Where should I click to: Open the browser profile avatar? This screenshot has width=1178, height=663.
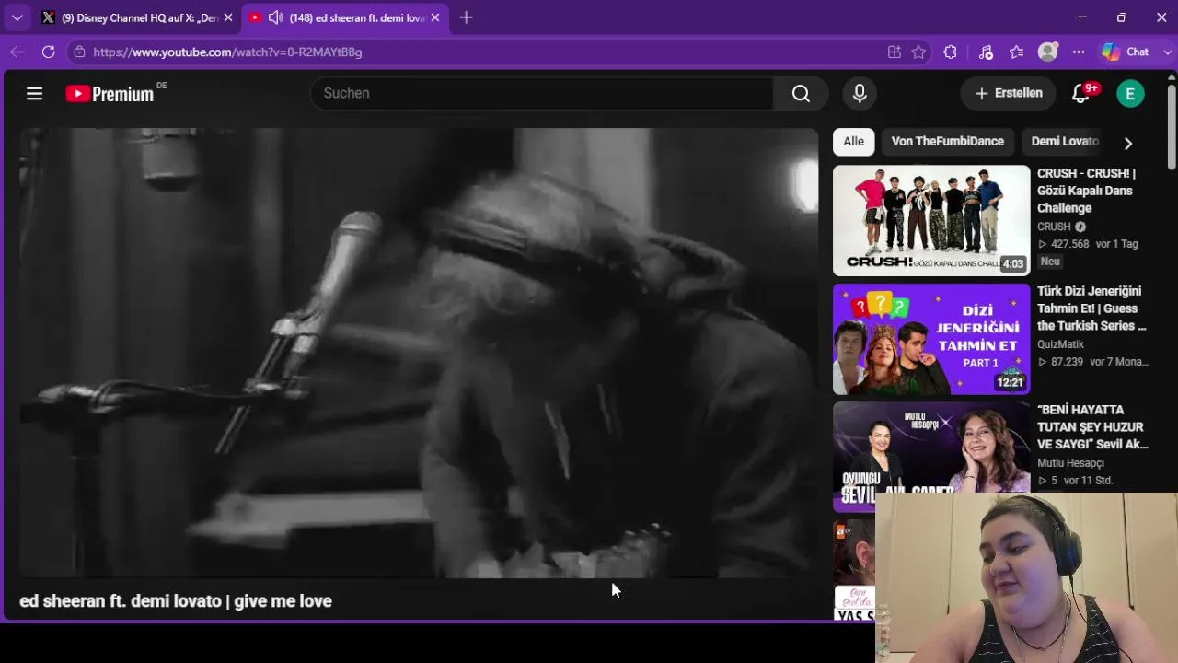[1047, 52]
